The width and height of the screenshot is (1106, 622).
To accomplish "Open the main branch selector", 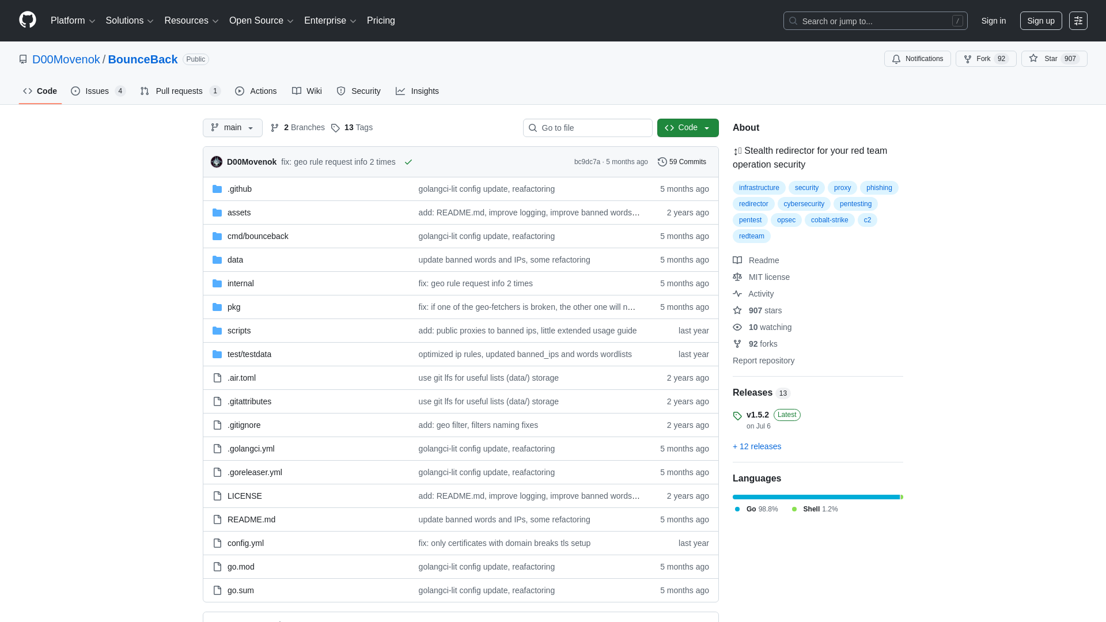I will click(x=232, y=127).
